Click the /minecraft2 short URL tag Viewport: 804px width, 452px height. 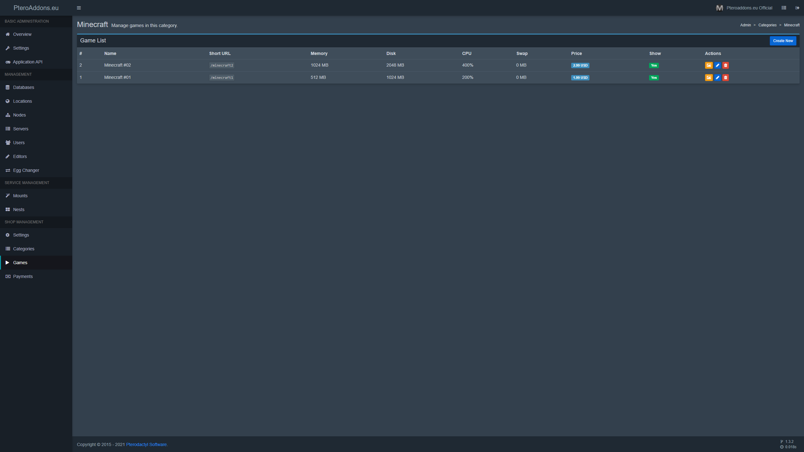coord(222,65)
